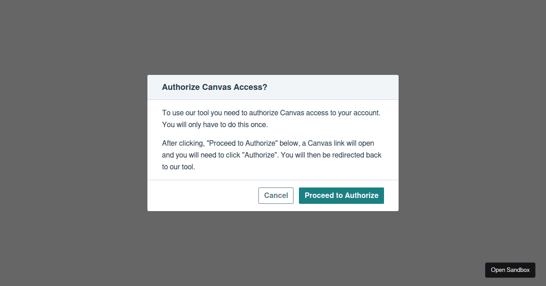This screenshot has height=286, width=546.
Task: Open the sandbox via Open Sandbox button
Action: coord(510,270)
